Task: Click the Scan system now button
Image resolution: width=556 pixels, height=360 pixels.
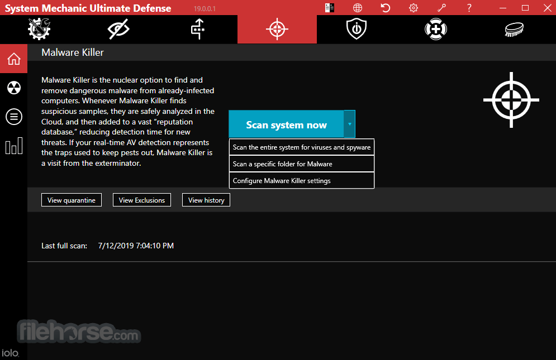Action: coord(286,124)
